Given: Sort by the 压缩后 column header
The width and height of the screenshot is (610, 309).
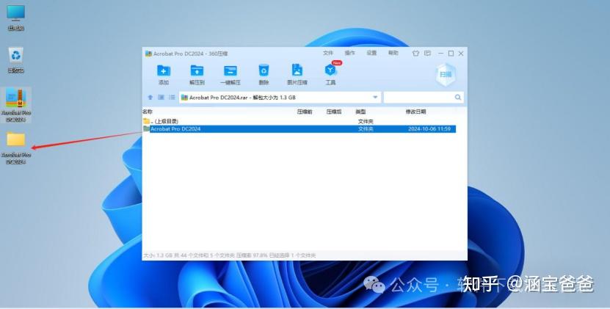Looking at the screenshot, I should (x=334, y=112).
